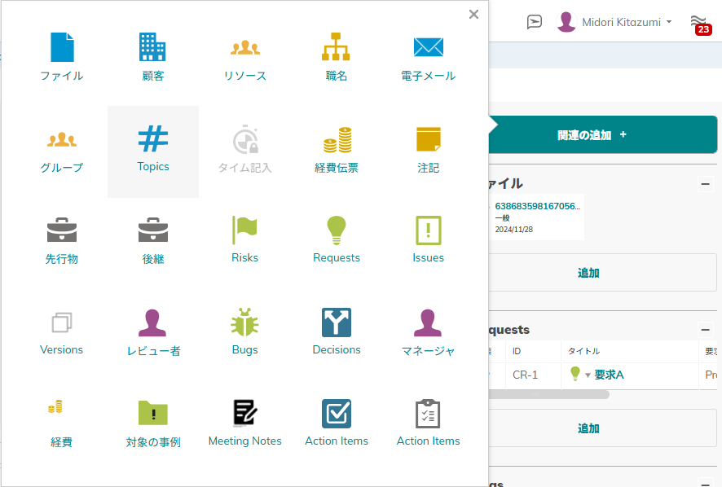Pick the 対象の事例 folder icon
Screen dimensions: 722x487
(x=153, y=413)
